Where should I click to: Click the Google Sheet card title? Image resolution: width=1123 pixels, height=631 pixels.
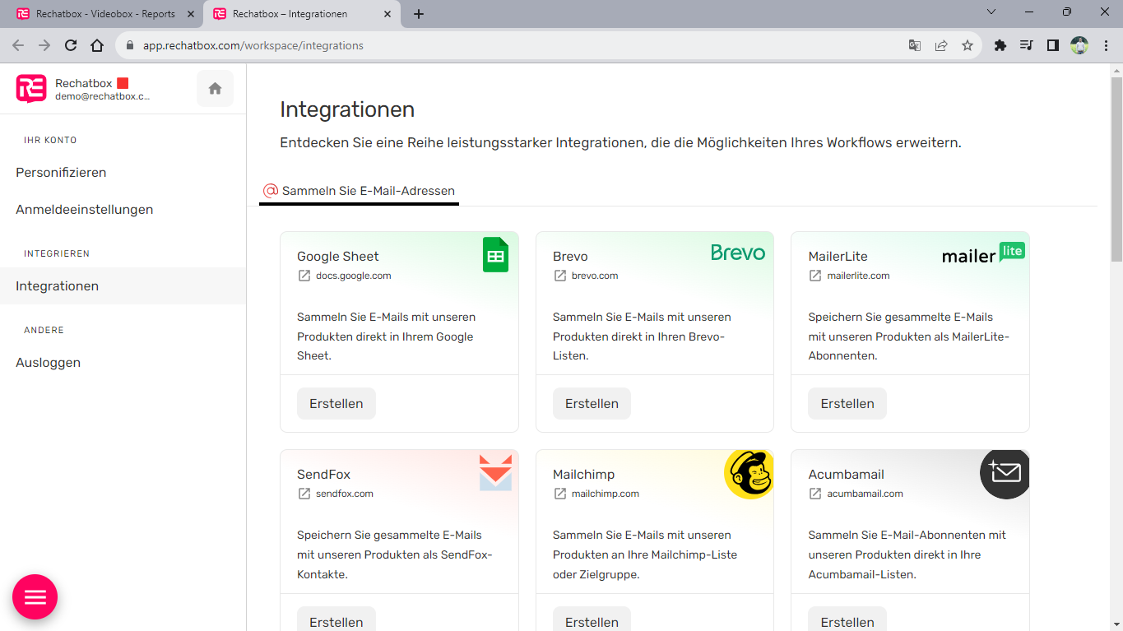[x=338, y=257]
